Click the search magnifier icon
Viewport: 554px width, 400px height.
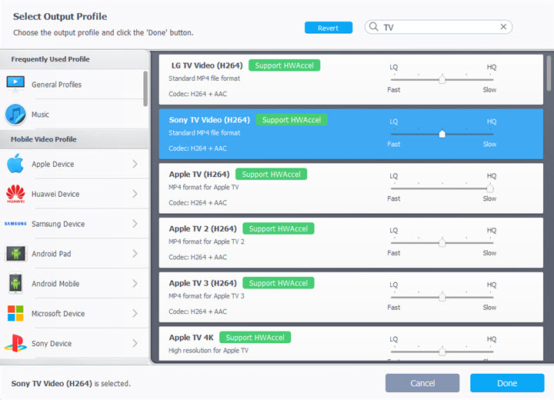(x=374, y=27)
